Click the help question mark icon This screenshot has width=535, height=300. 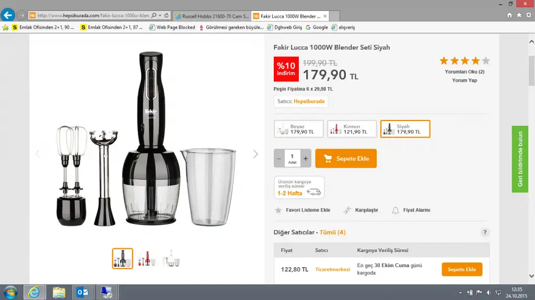click(x=485, y=233)
